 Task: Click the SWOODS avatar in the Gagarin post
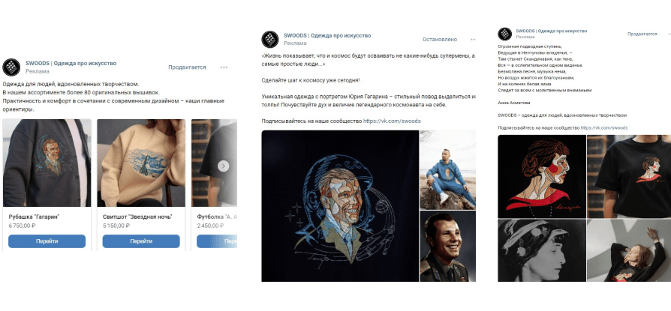270,40
